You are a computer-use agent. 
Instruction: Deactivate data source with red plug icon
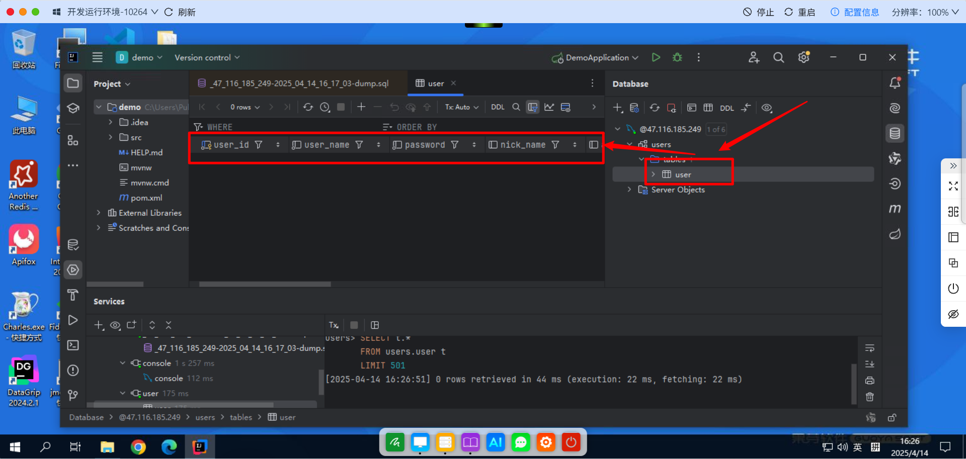(671, 108)
